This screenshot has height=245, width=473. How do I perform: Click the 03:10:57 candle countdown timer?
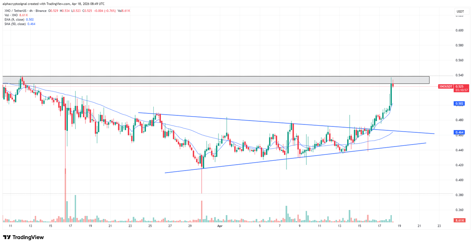(462, 90)
